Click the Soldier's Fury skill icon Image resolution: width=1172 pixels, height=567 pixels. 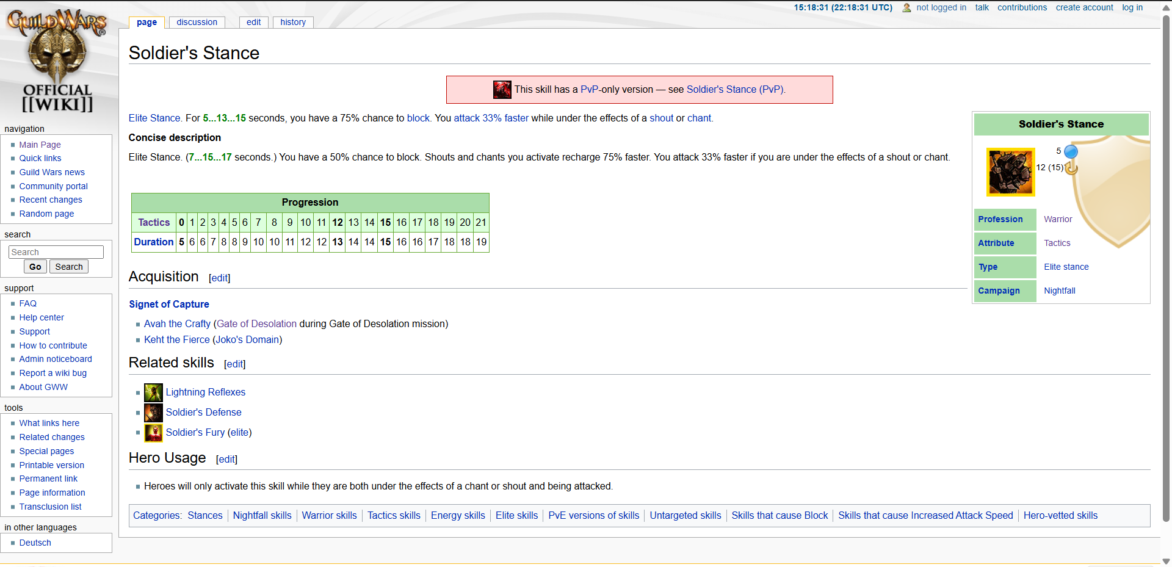153,433
